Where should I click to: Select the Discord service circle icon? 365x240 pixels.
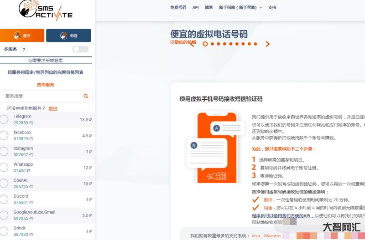pyautogui.click(x=4, y=199)
